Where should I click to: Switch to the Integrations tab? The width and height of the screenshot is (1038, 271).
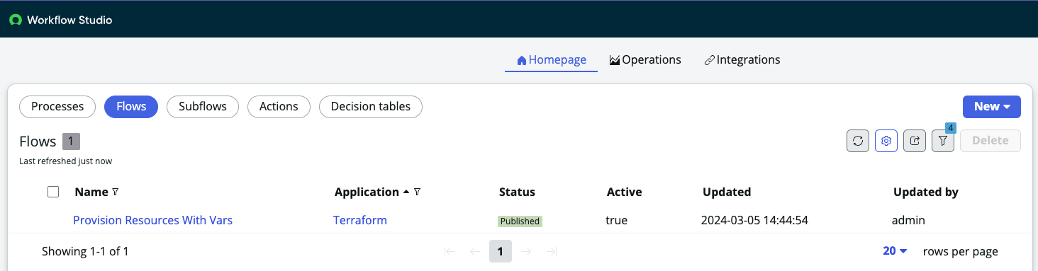[x=742, y=60]
